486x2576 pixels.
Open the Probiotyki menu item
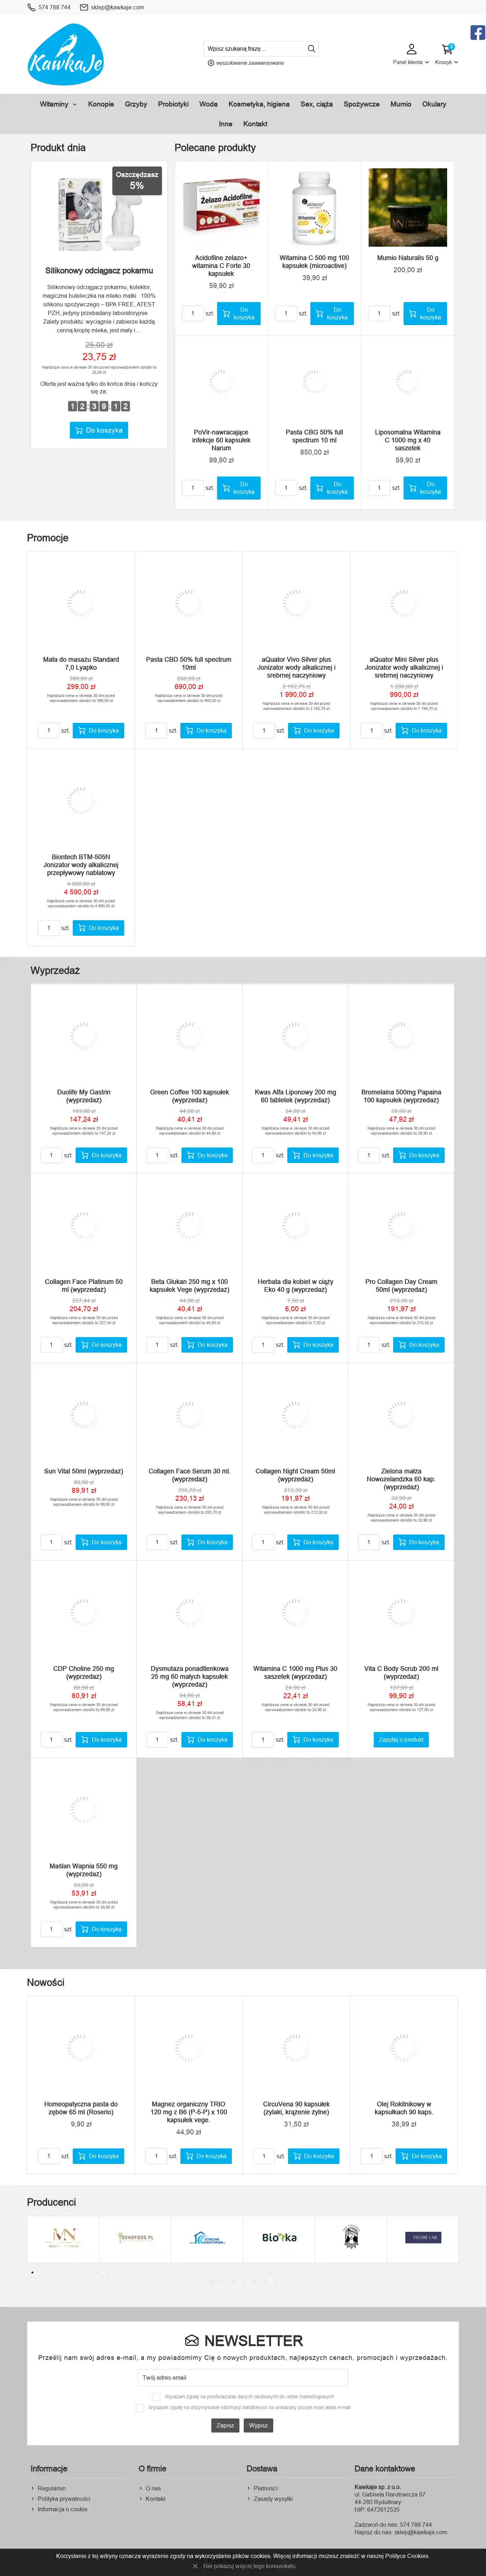(174, 104)
